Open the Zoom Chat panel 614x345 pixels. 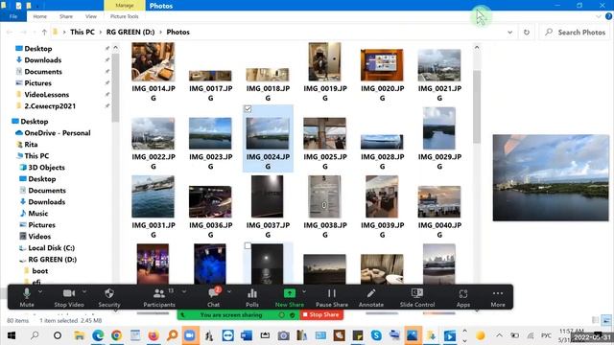pos(213,297)
